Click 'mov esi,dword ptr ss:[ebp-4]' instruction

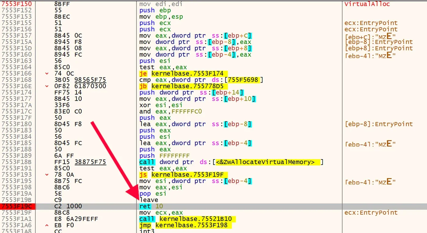point(195,181)
